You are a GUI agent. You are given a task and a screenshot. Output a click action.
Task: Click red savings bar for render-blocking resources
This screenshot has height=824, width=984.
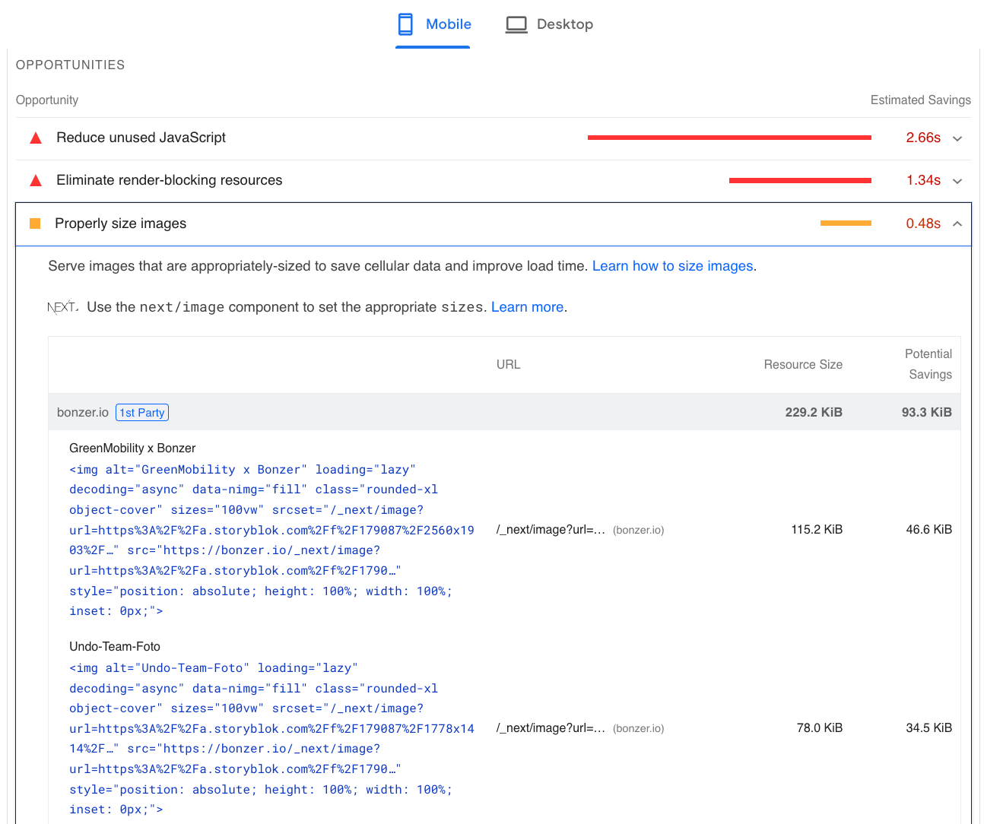800,180
